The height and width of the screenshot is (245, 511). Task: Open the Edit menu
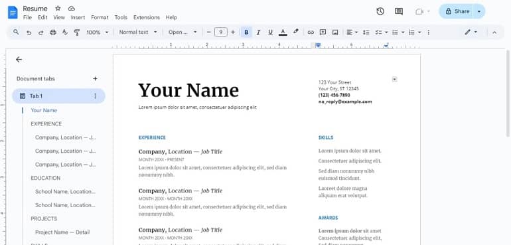pyautogui.click(x=42, y=18)
